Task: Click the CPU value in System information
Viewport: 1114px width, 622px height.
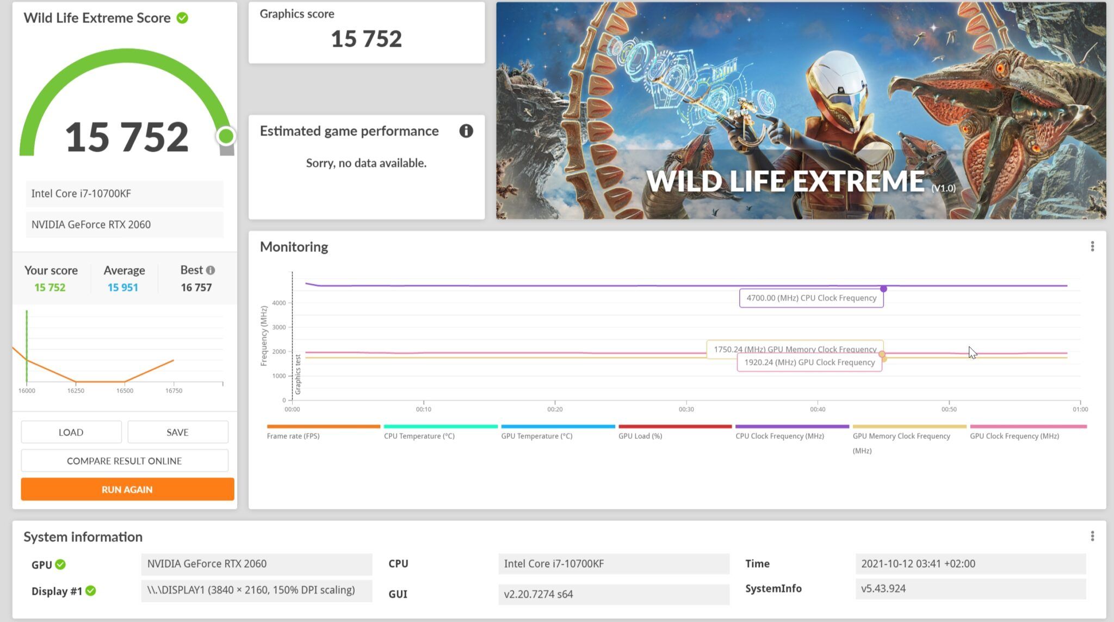Action: pos(614,564)
